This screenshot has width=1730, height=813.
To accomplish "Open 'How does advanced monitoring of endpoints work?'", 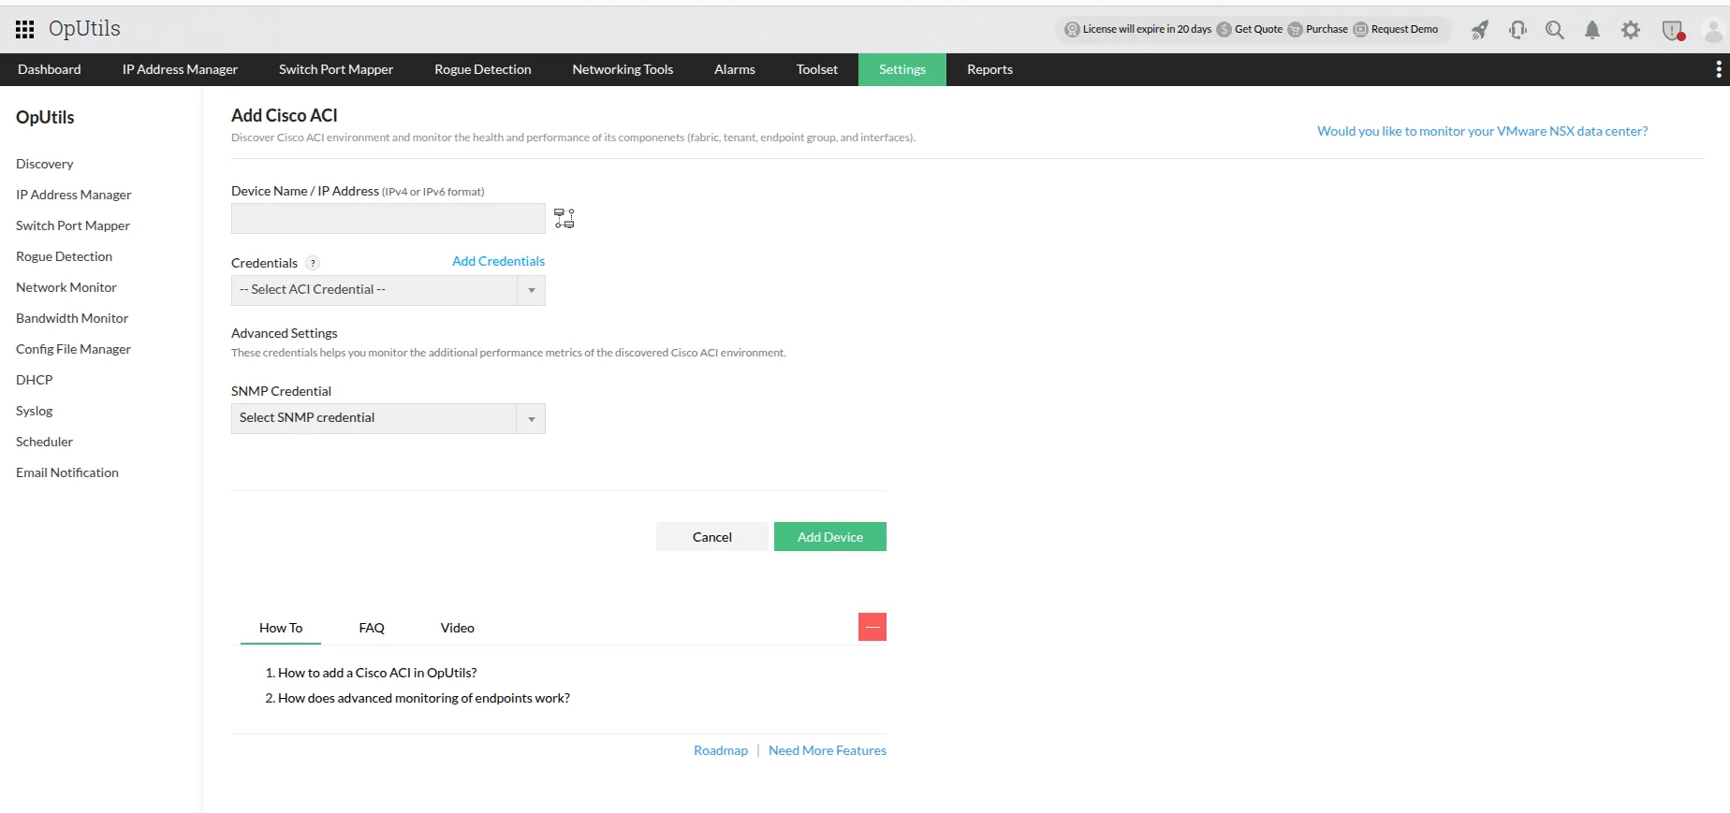I will [424, 698].
